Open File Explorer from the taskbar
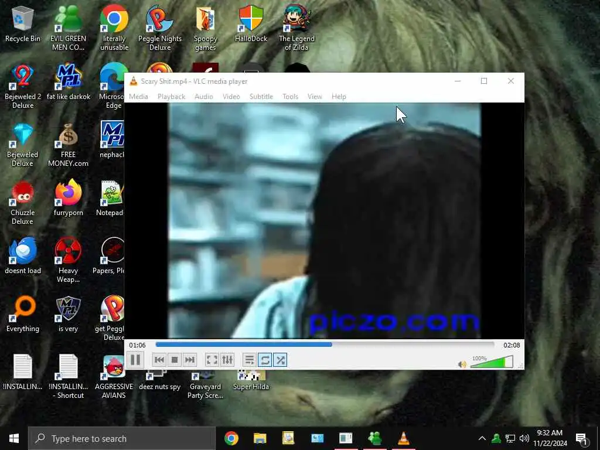 coord(260,438)
